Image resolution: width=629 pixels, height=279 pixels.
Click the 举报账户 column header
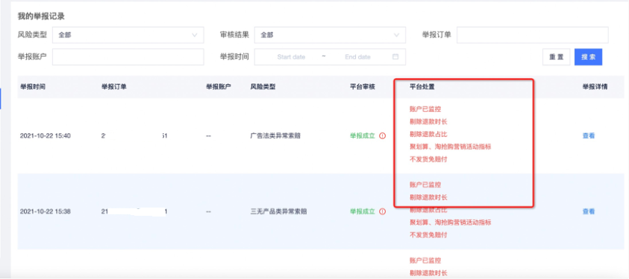(218, 86)
